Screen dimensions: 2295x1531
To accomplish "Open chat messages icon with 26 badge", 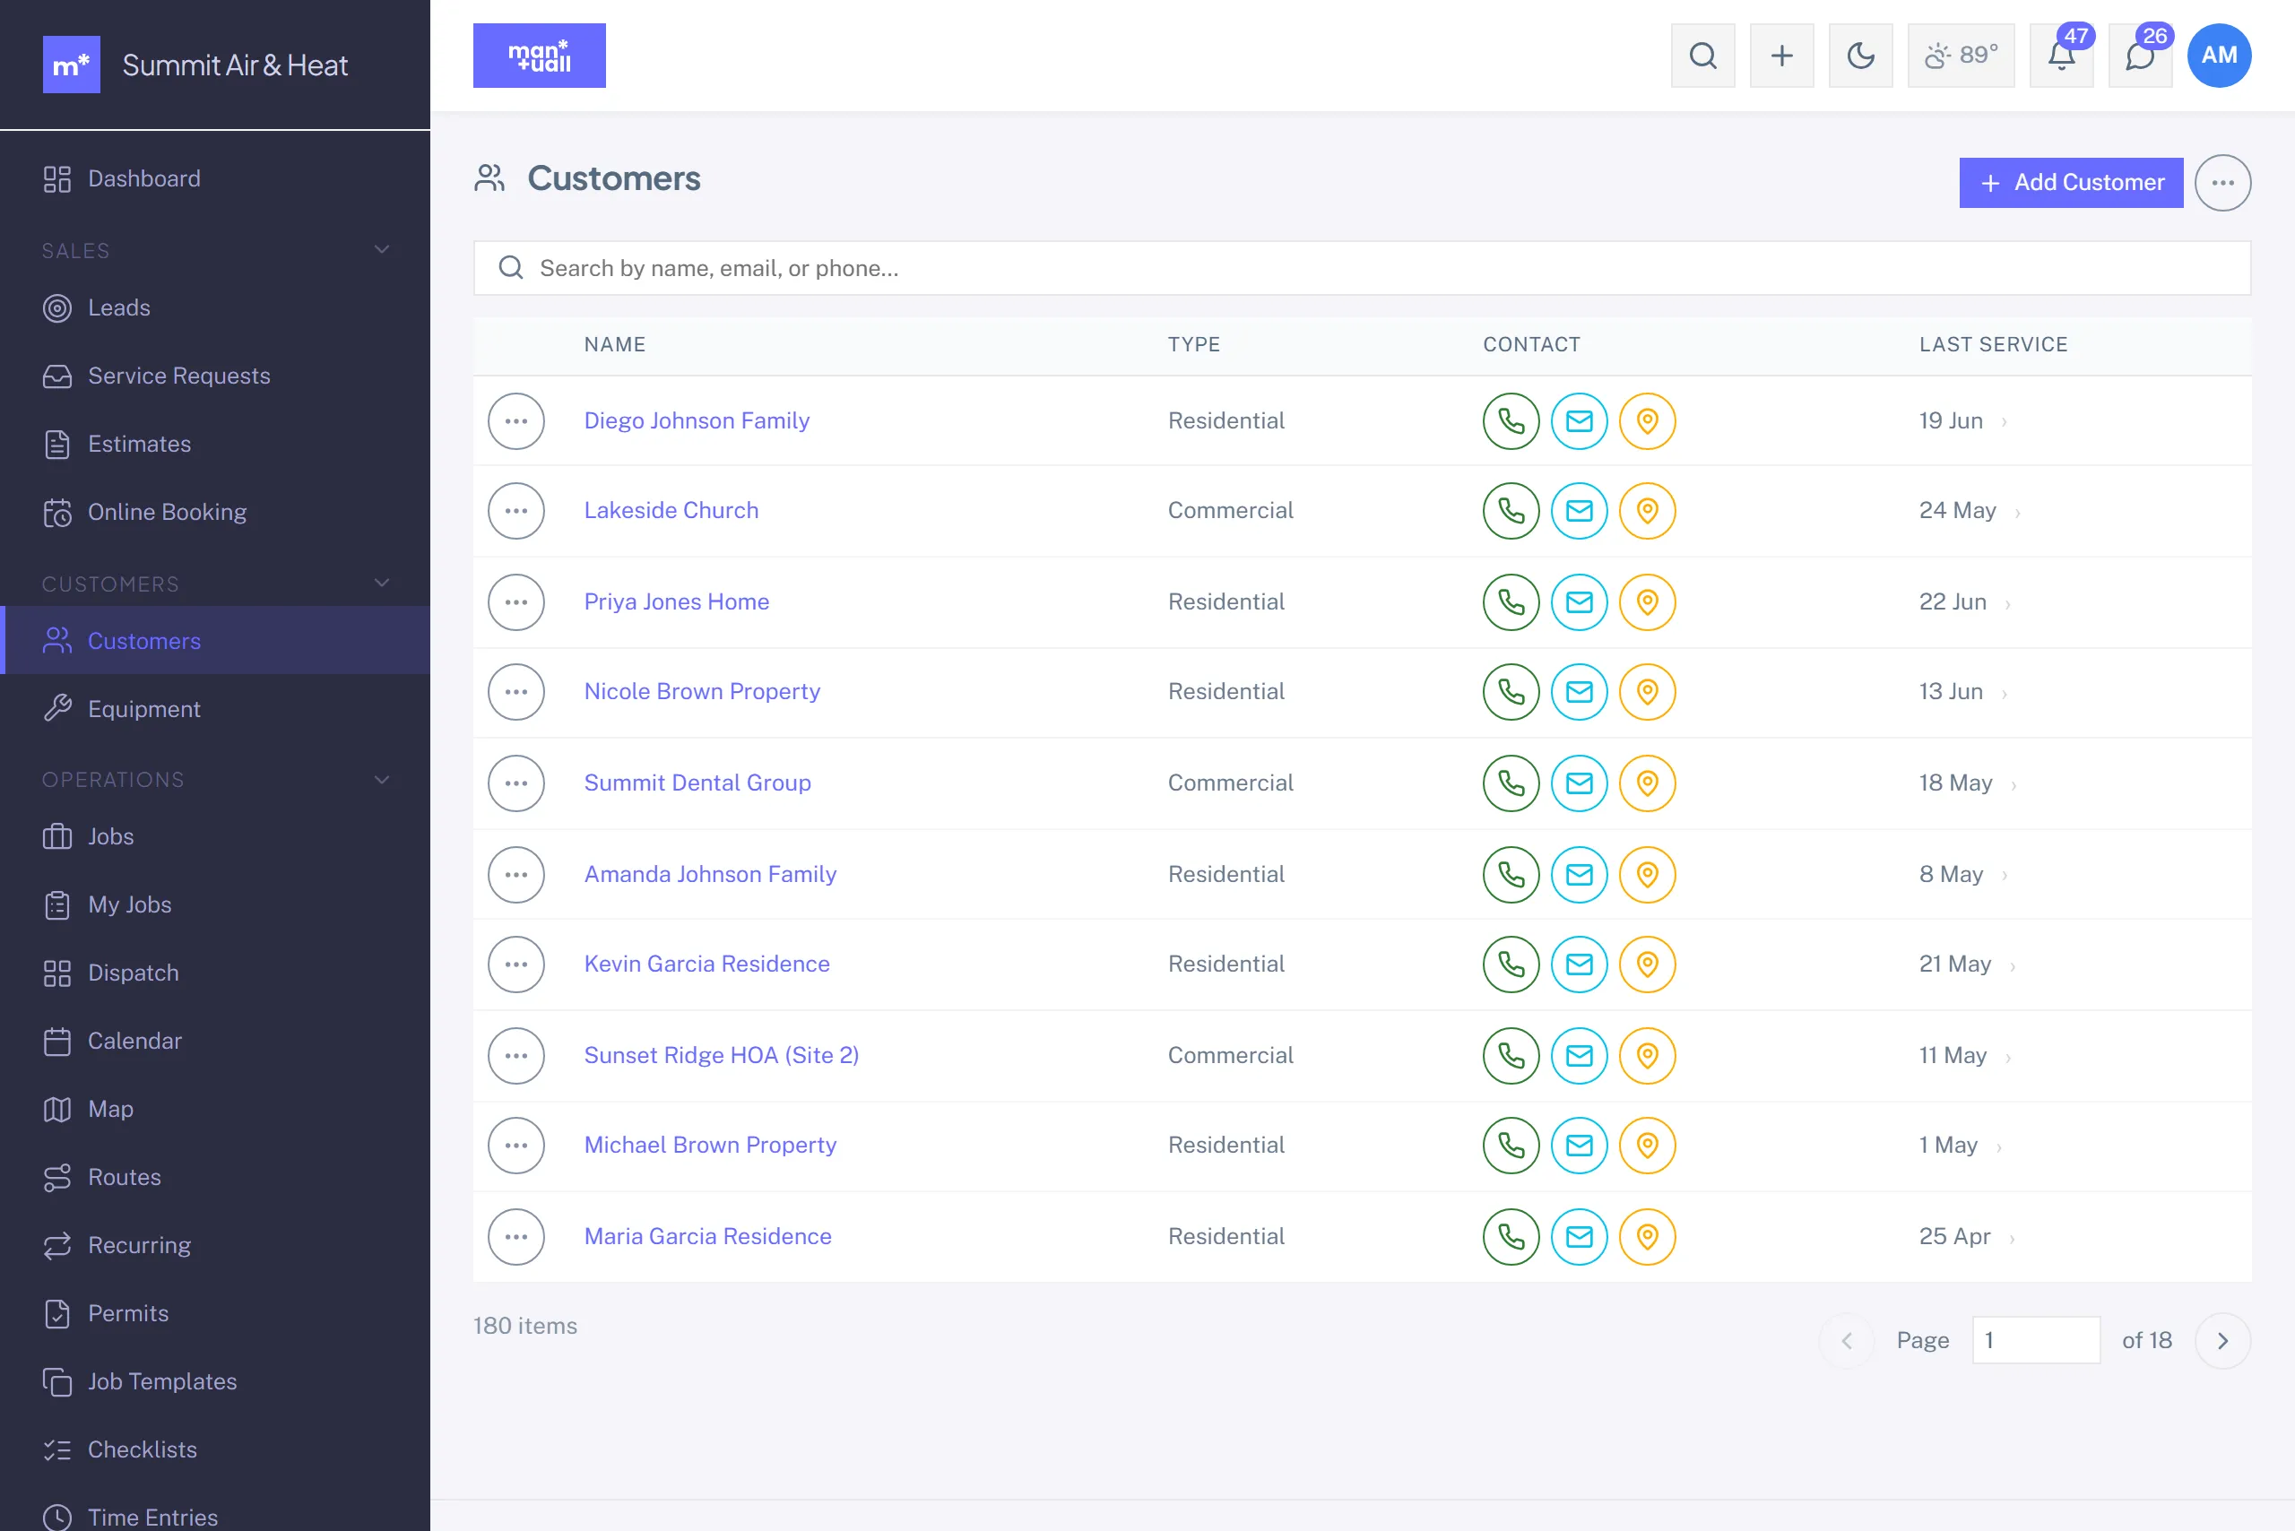I will (2140, 56).
